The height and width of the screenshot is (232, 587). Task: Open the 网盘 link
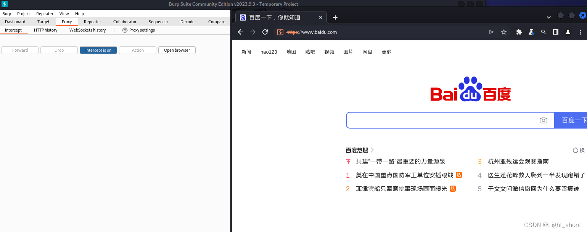[367, 52]
